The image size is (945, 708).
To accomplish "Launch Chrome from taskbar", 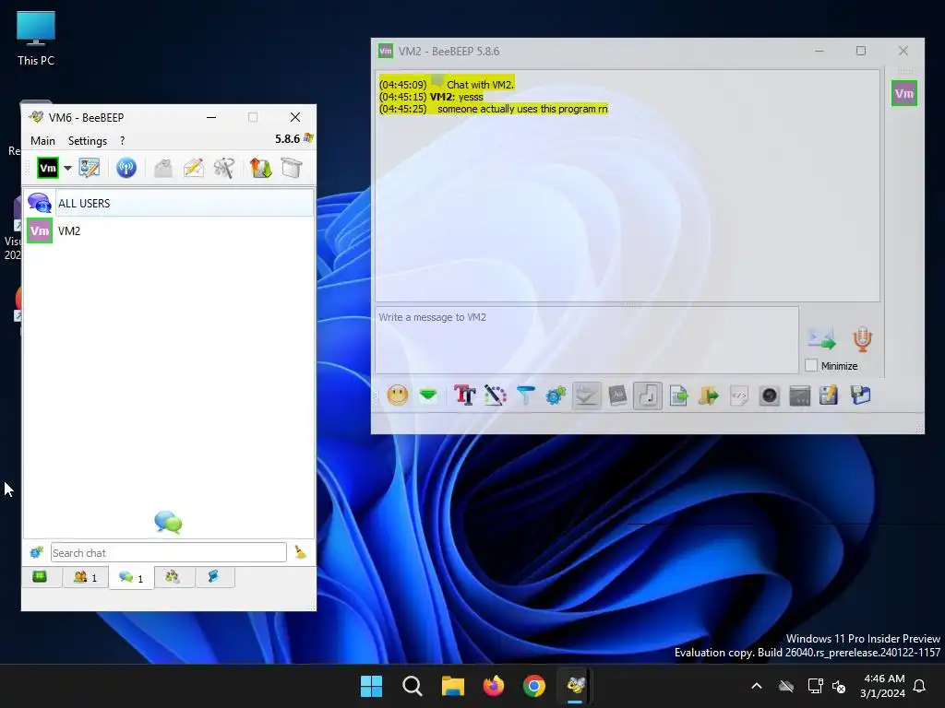I will click(534, 686).
